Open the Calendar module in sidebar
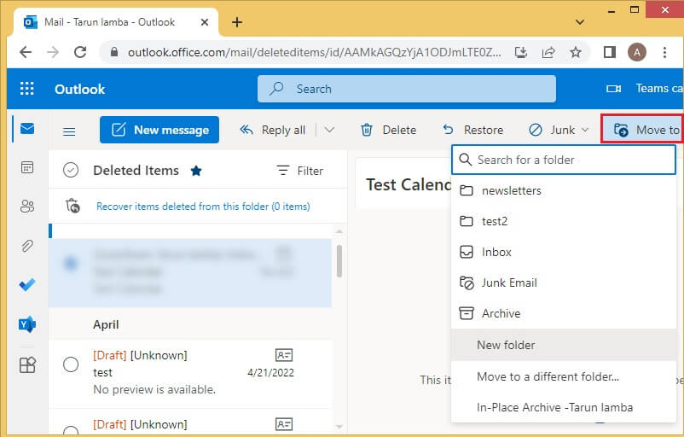The image size is (684, 437). click(27, 167)
